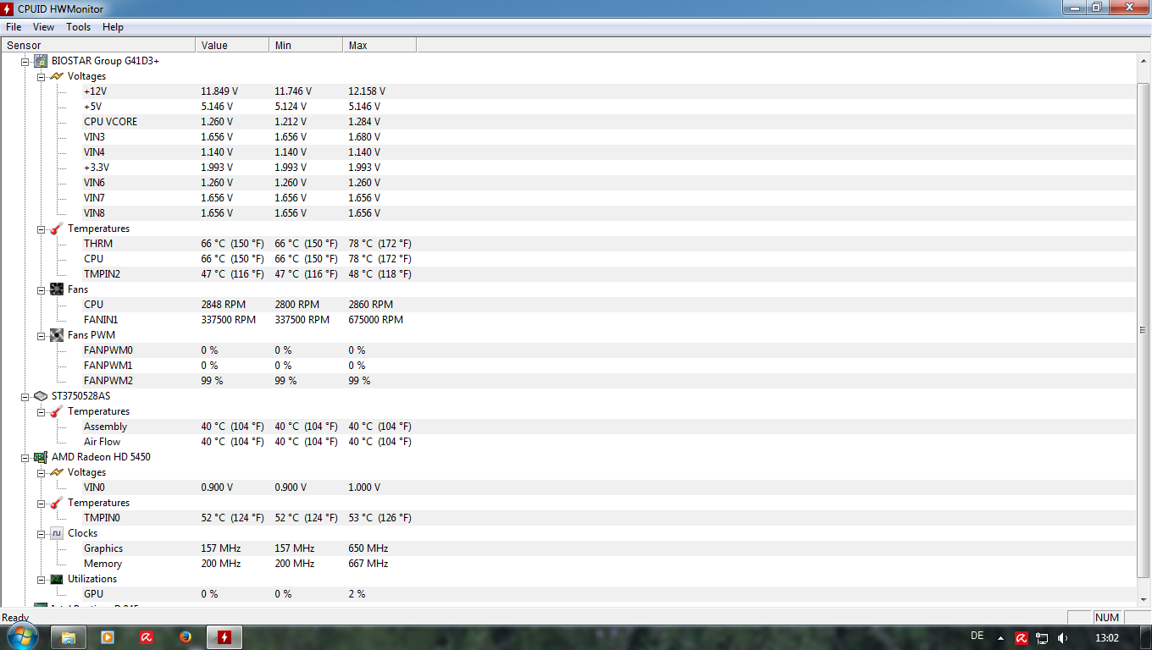Click the scrollbar up arrow
The image size is (1152, 650).
pyautogui.click(x=1143, y=61)
